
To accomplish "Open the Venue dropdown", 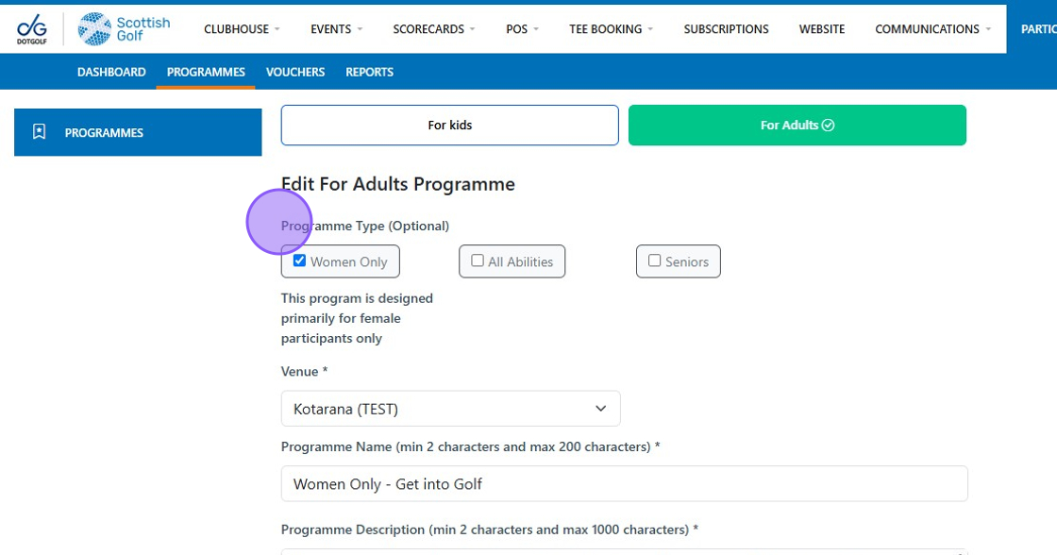I will point(450,409).
